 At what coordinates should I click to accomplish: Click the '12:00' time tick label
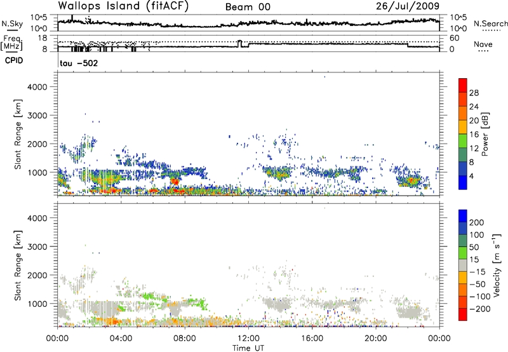(x=248, y=339)
